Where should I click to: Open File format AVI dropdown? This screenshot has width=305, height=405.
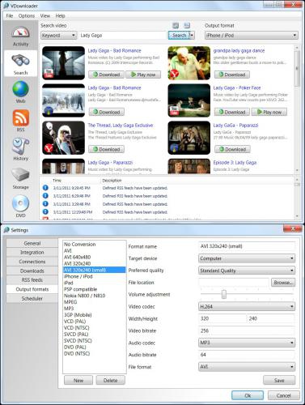[x=247, y=367]
